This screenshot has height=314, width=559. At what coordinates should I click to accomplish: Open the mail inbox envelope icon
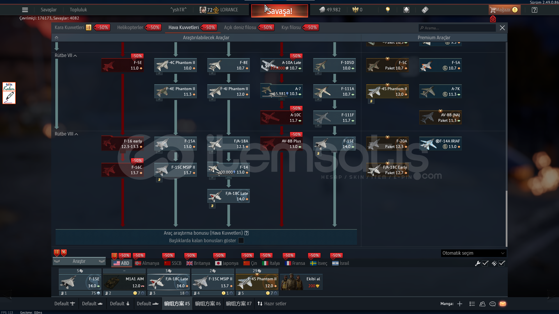point(503,304)
